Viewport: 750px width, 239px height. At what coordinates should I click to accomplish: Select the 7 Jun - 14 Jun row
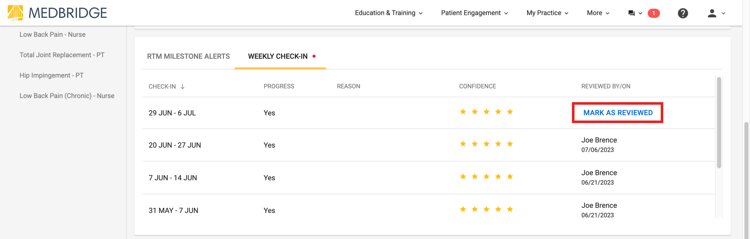pos(429,178)
